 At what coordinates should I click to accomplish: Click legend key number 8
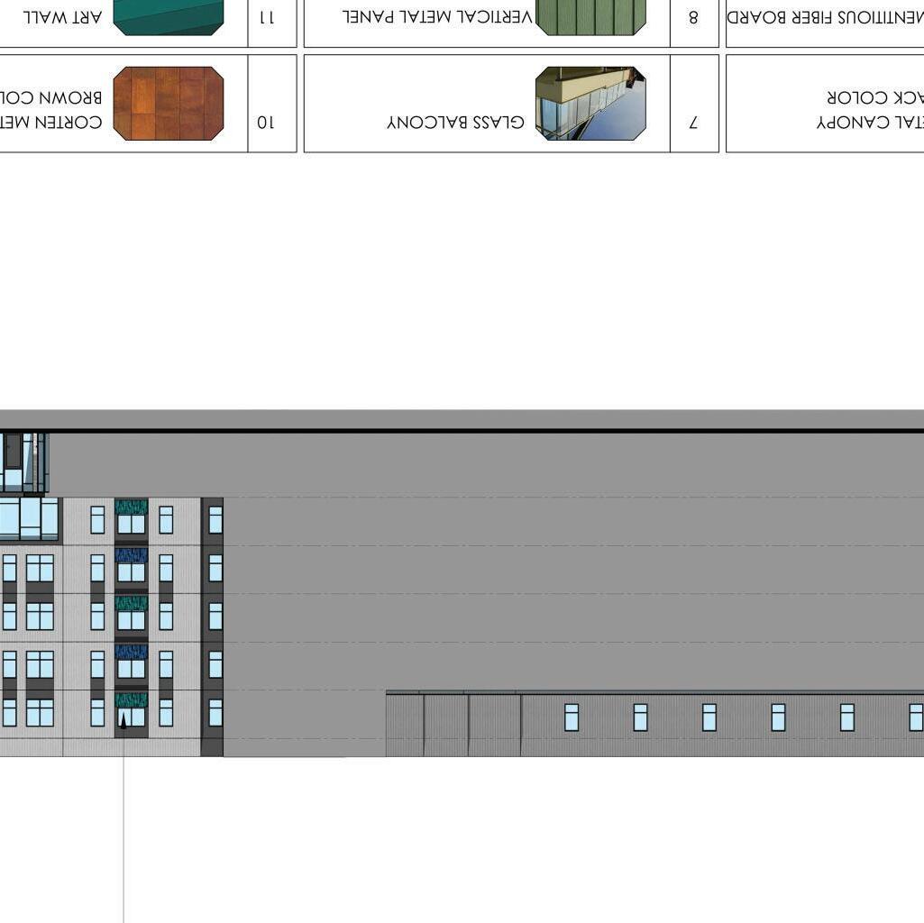tap(693, 18)
